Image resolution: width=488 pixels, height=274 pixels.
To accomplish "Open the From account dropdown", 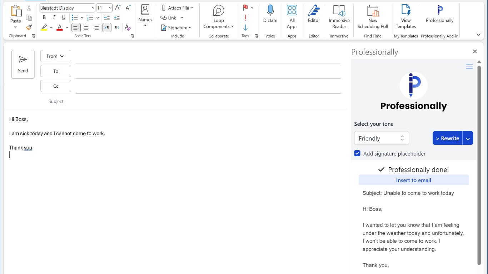I will click(56, 56).
